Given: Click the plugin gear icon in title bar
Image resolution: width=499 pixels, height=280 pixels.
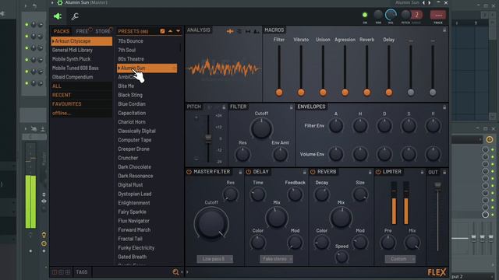Looking at the screenshot, I should (60, 3).
